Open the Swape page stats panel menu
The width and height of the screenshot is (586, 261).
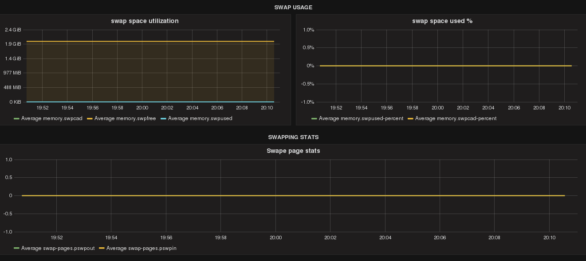click(x=293, y=151)
